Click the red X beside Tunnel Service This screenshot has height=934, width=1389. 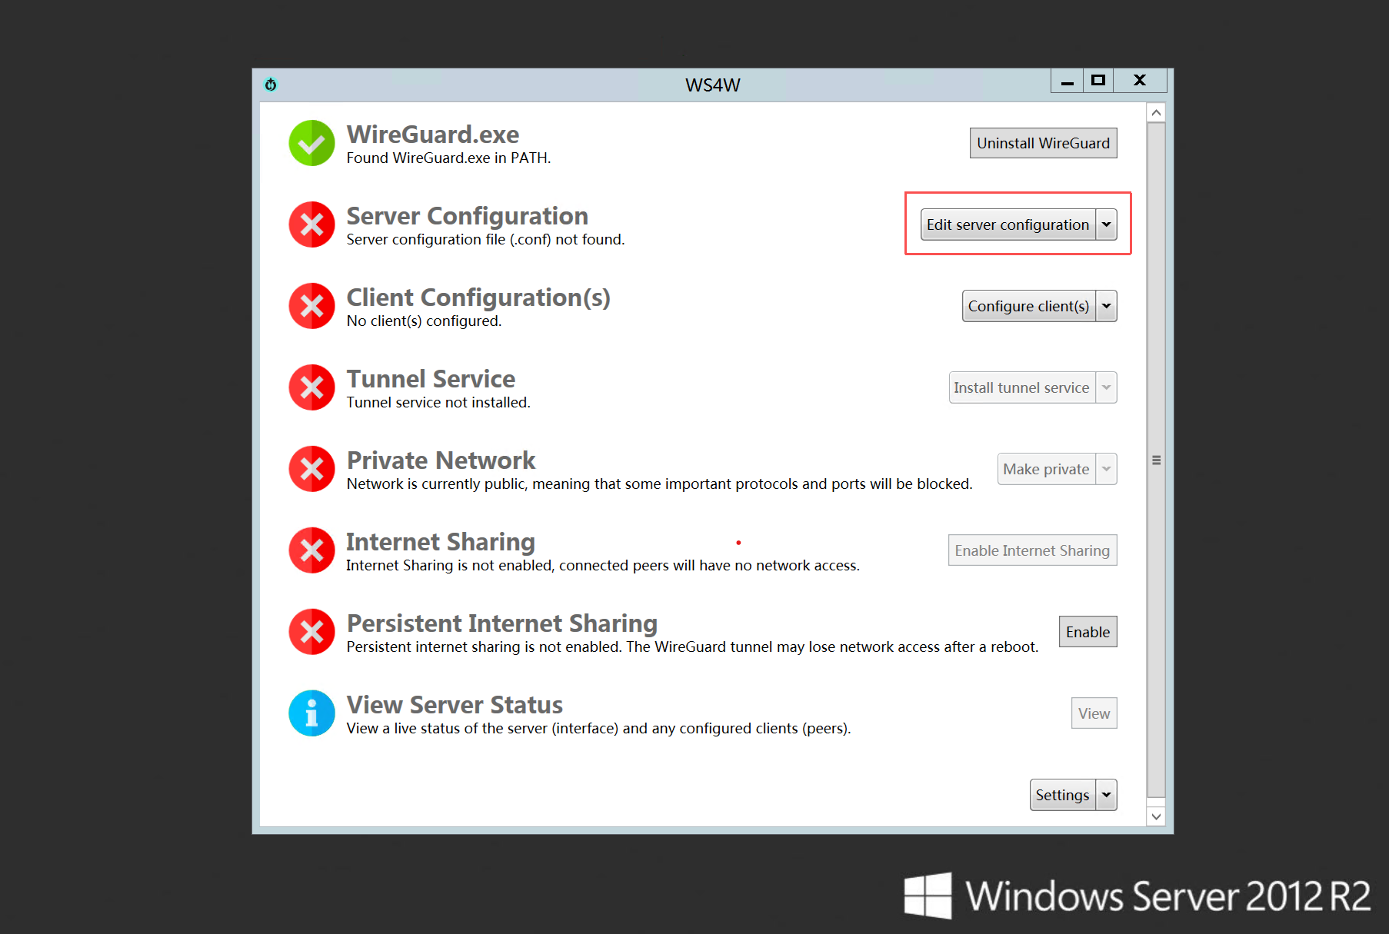pos(311,387)
